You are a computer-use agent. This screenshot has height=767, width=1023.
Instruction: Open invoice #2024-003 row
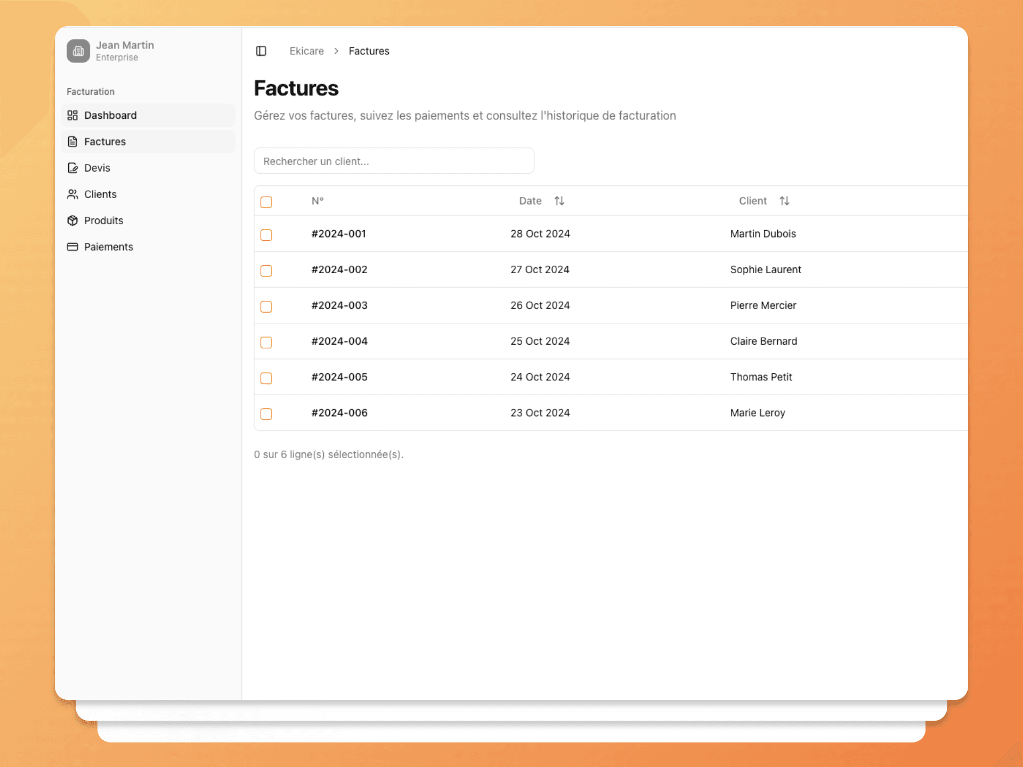pos(339,305)
